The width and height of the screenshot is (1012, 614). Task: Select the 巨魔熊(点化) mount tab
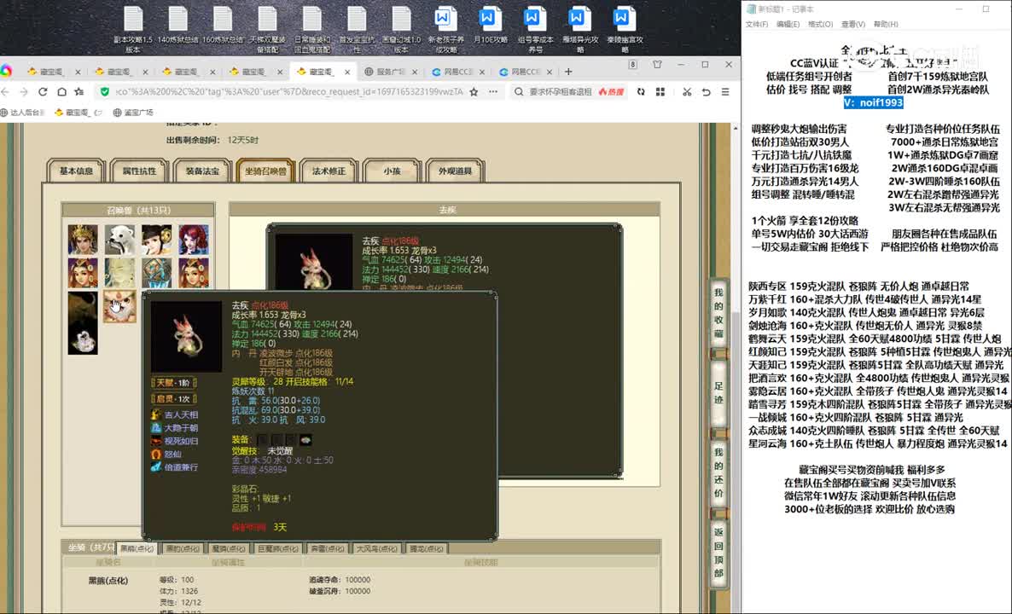278,549
